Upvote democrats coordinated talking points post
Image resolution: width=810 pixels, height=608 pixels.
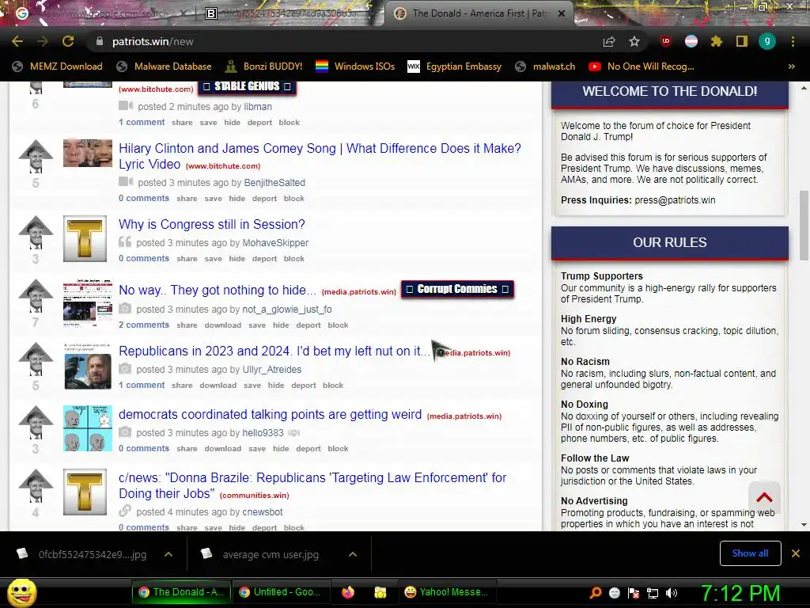click(36, 423)
